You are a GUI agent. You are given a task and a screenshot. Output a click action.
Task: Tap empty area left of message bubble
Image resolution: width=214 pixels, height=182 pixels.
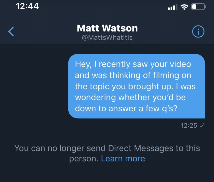click(x=34, y=86)
